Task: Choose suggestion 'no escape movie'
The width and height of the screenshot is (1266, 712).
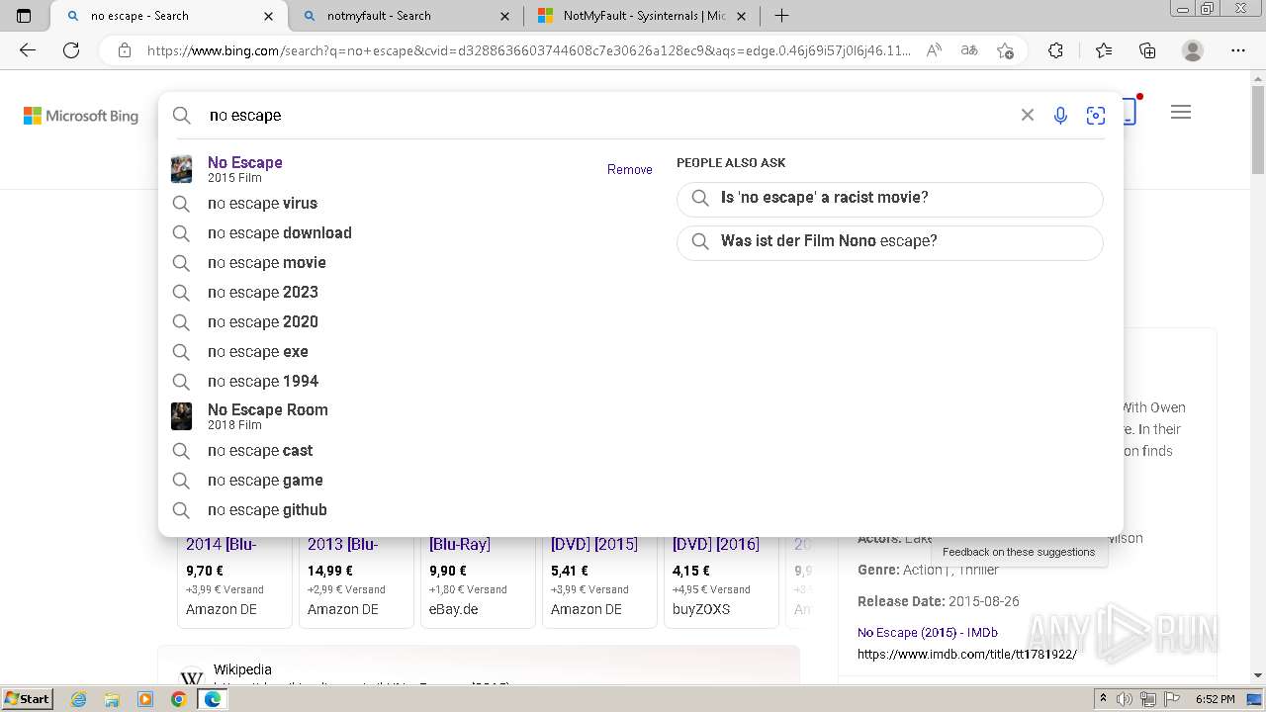Action: 411,263
